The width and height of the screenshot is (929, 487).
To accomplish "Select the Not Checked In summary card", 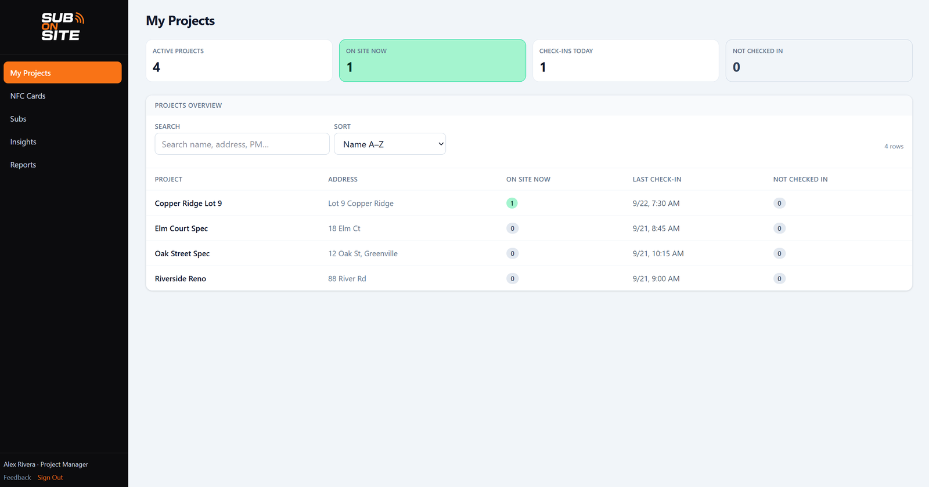I will click(819, 60).
